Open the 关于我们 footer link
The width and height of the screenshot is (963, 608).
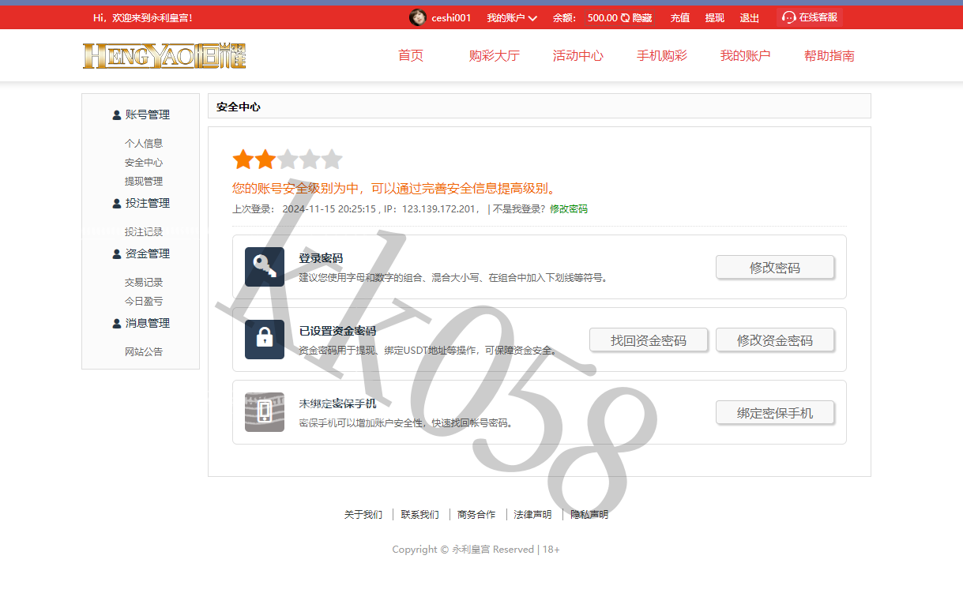363,515
